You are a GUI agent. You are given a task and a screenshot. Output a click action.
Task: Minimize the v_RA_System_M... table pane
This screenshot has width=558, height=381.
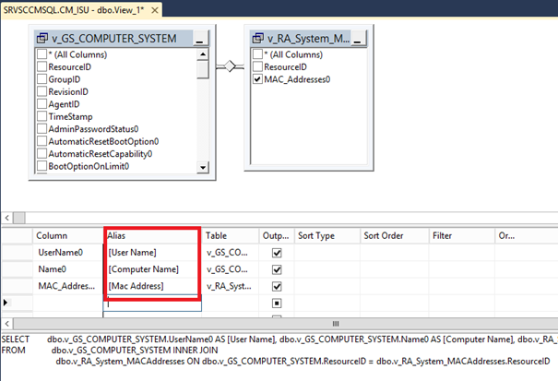358,38
